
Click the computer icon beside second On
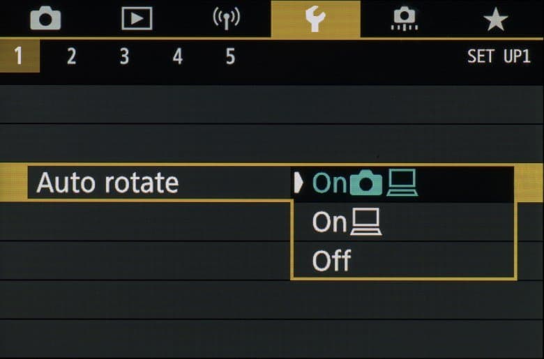366,223
